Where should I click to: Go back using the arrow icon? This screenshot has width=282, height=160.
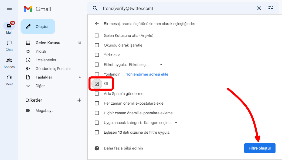(97, 24)
